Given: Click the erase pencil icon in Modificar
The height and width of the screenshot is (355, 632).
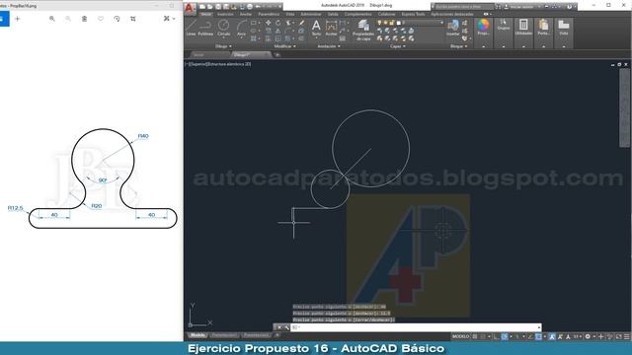Looking at the screenshot, I should pyautogui.click(x=301, y=23).
